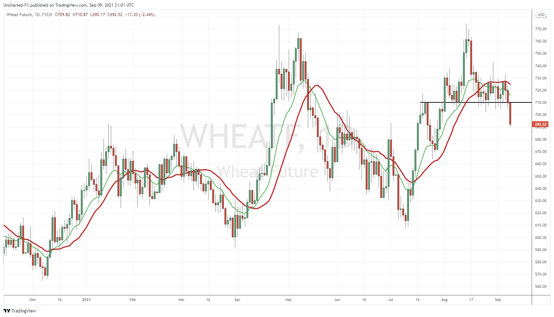Click the 590.00 price axis label
Image resolution: width=554 pixels, height=317 pixels.
[541, 250]
